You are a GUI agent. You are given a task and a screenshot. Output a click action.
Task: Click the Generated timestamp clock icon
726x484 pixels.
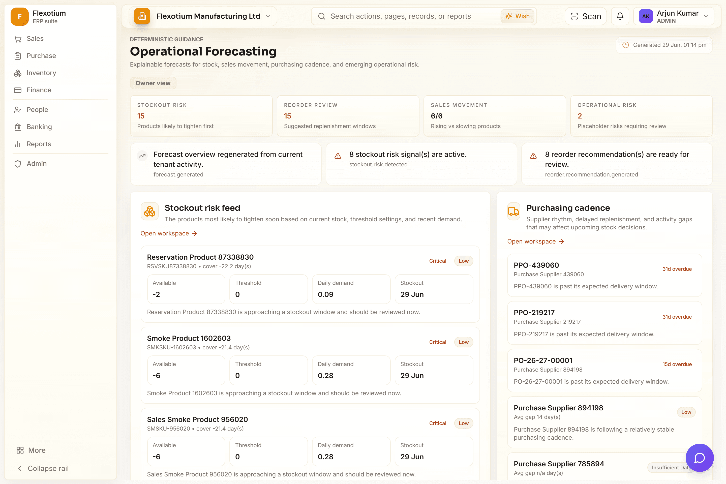[x=626, y=45]
